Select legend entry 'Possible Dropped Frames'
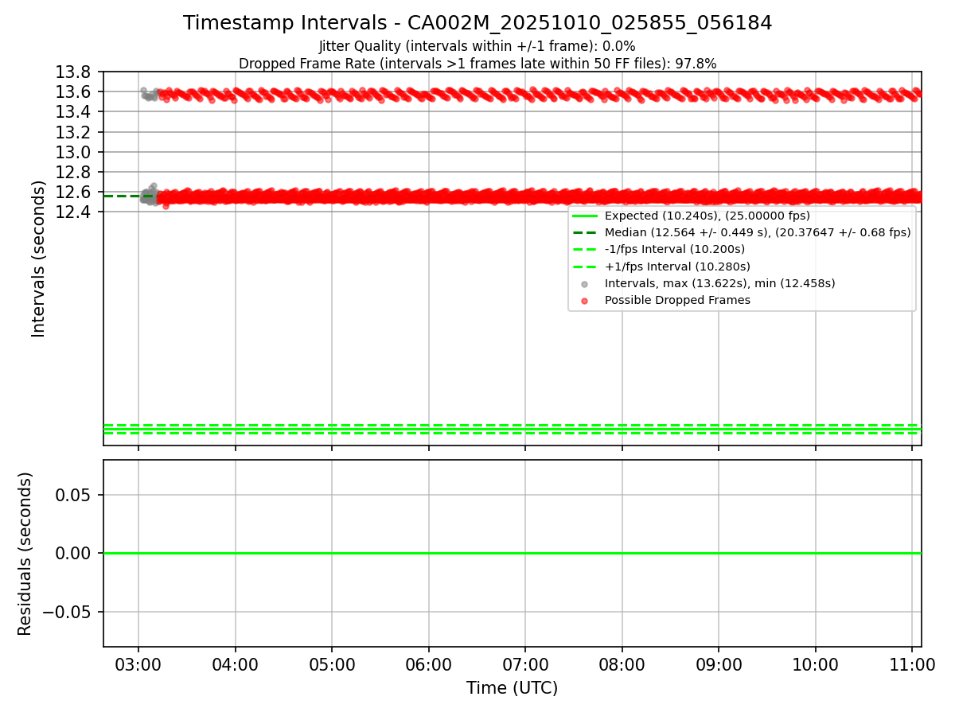The height and width of the screenshot is (716, 955). pos(677,300)
